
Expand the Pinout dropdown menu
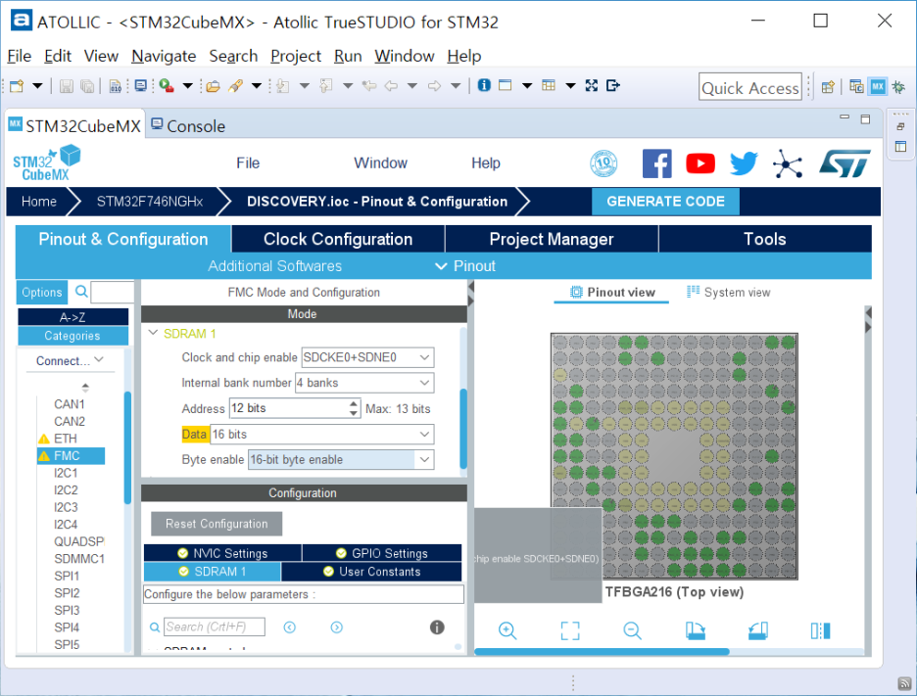click(465, 266)
